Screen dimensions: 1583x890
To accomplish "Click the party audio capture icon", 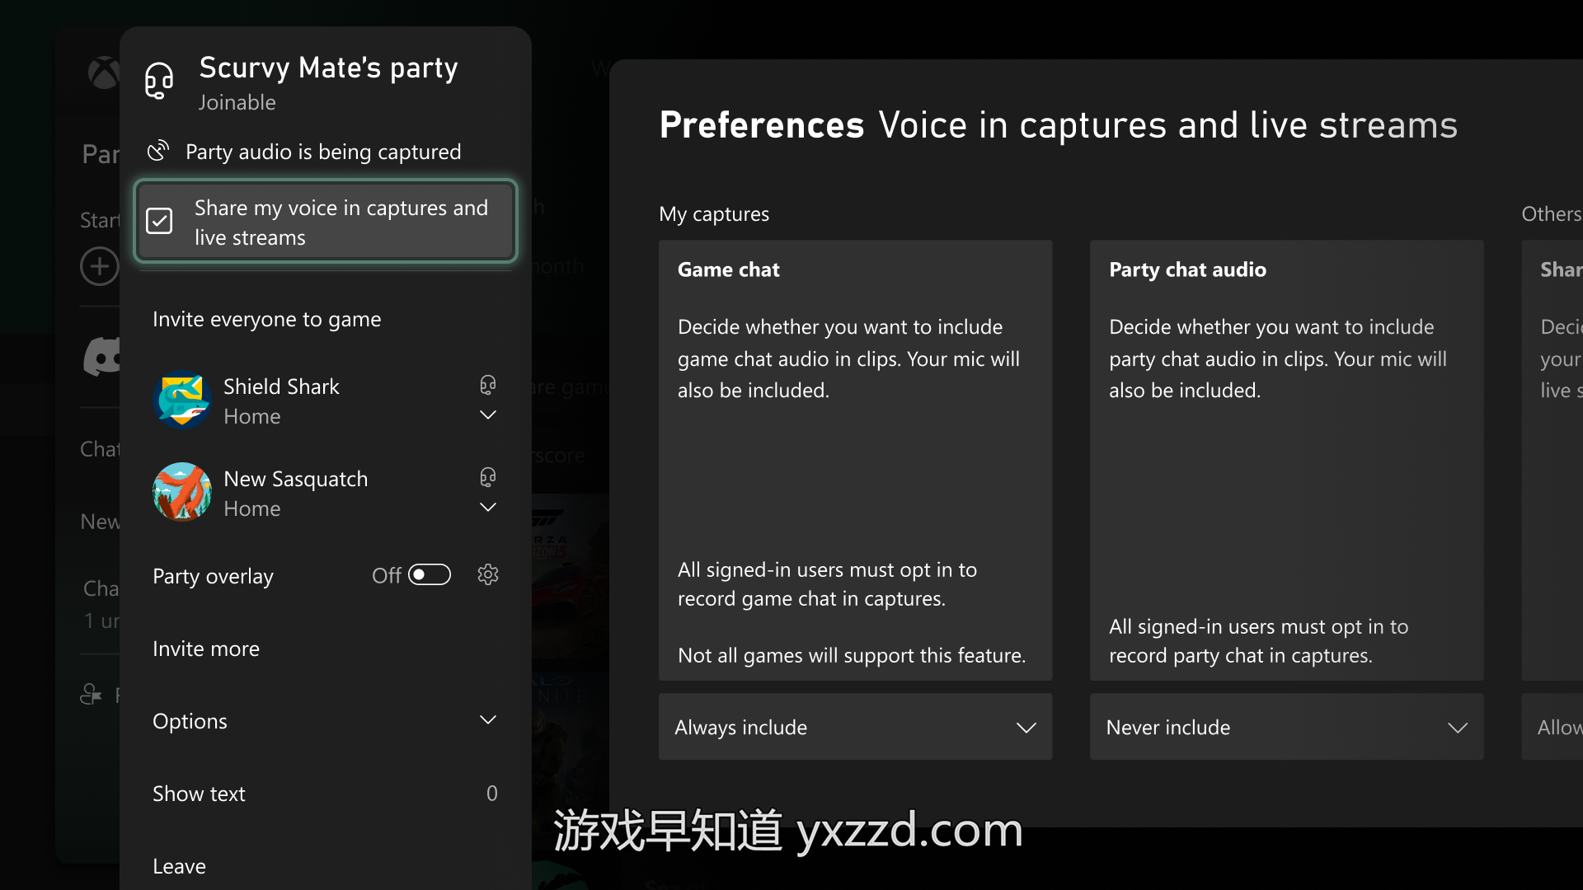I will [158, 152].
